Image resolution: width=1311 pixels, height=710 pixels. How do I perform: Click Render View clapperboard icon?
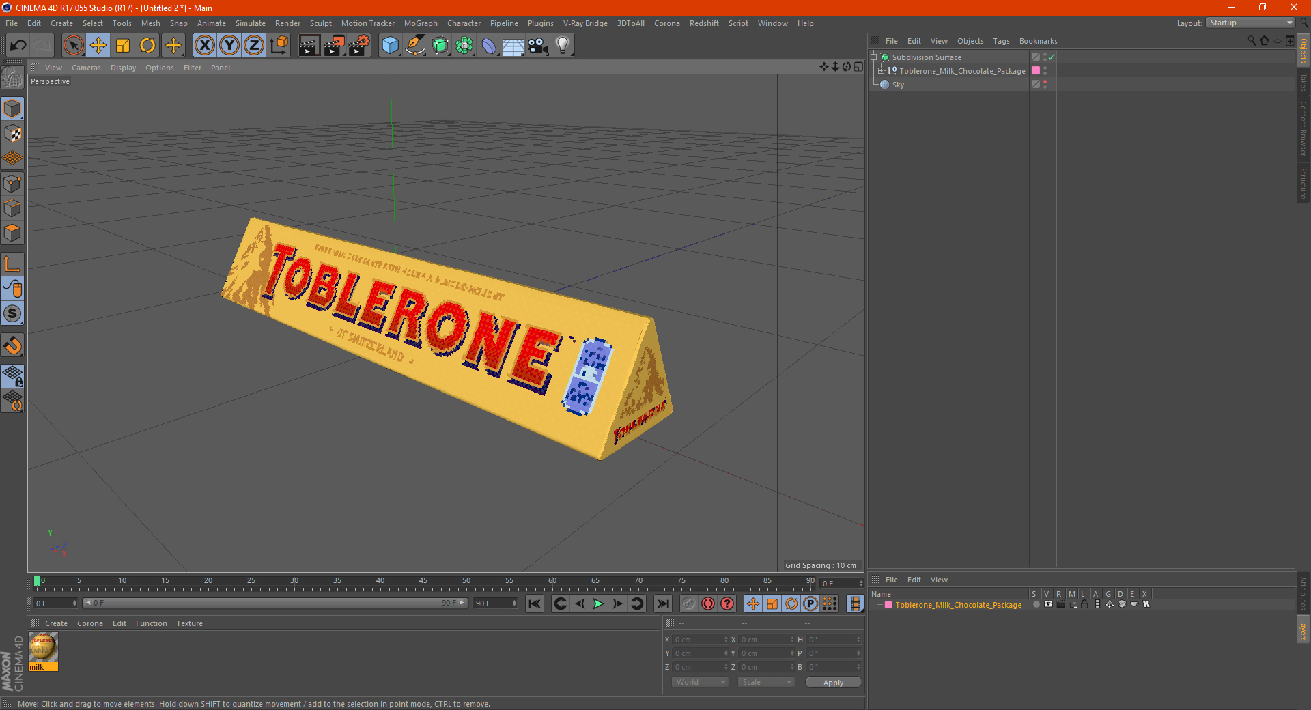click(x=309, y=46)
